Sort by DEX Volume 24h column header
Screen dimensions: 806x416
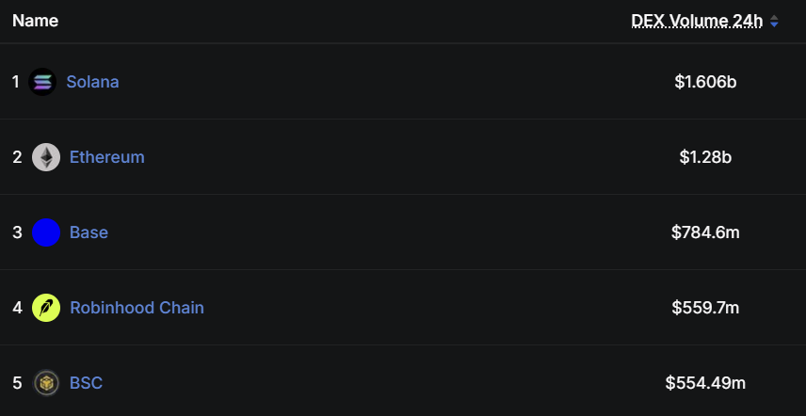pyautogui.click(x=697, y=21)
